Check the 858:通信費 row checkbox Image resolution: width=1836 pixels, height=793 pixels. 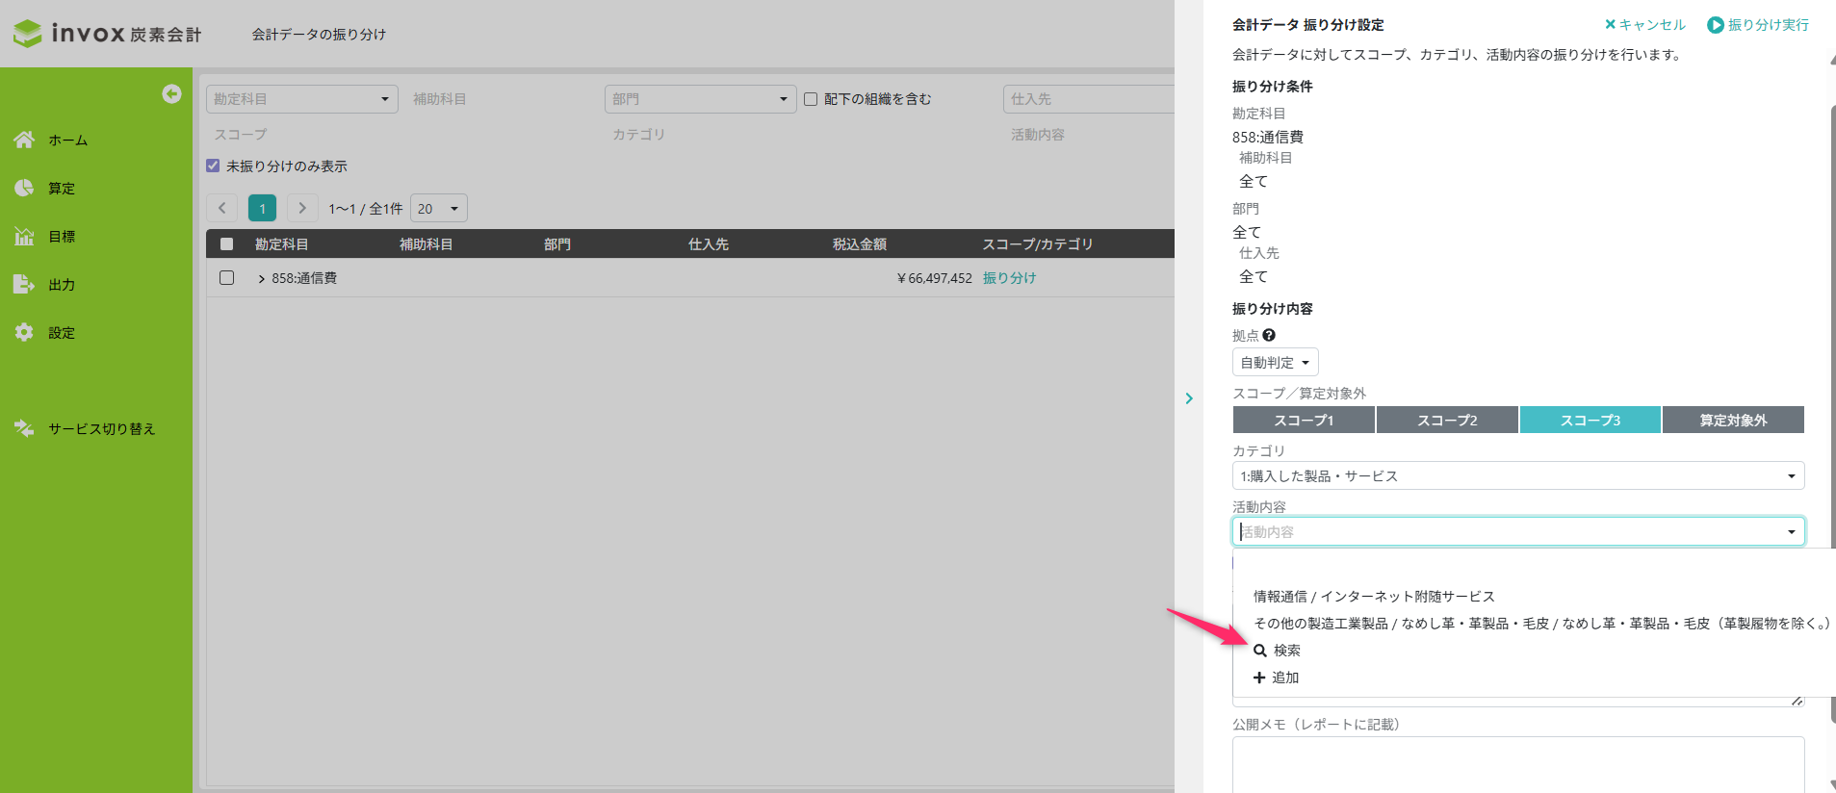pos(227,278)
